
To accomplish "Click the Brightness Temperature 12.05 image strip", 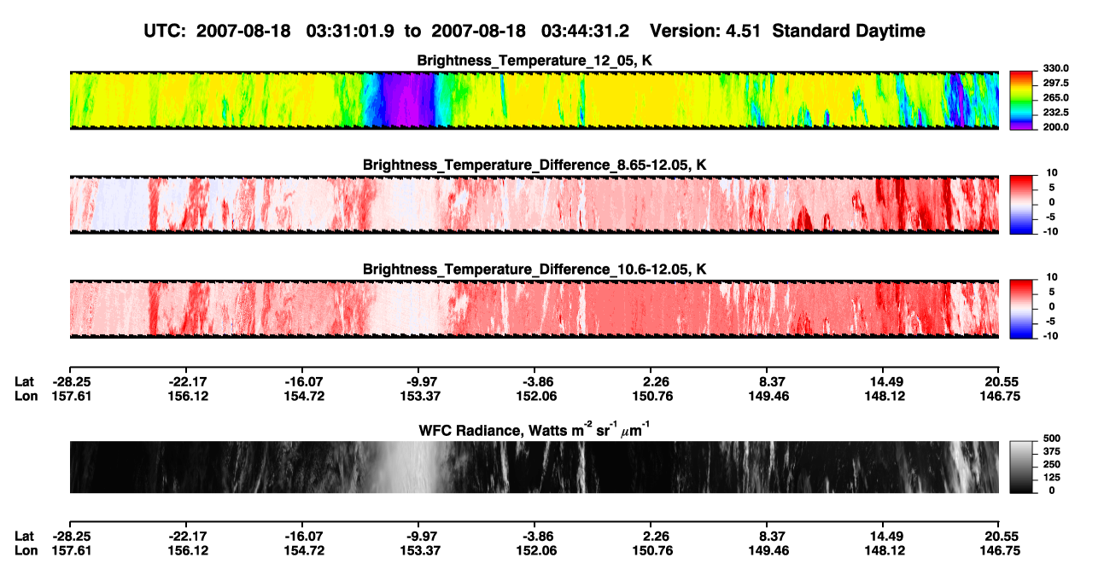I will 534,100.
